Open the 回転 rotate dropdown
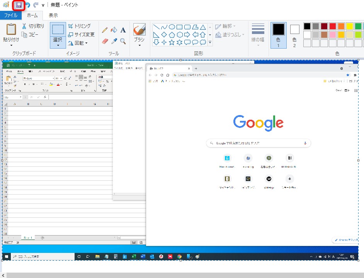The image size is (364, 278). (78, 43)
